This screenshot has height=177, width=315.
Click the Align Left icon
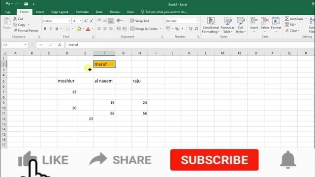tap(99, 29)
